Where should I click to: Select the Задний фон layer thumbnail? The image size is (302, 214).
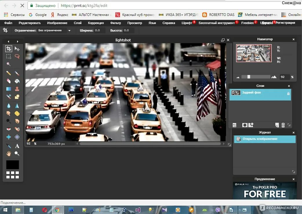pos(236,93)
